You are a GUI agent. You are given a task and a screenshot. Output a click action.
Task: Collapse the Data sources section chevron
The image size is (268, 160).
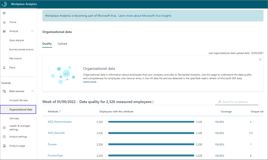[32, 91]
